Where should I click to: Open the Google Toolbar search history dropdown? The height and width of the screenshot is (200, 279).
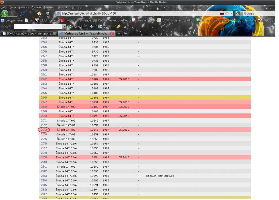tap(64, 27)
